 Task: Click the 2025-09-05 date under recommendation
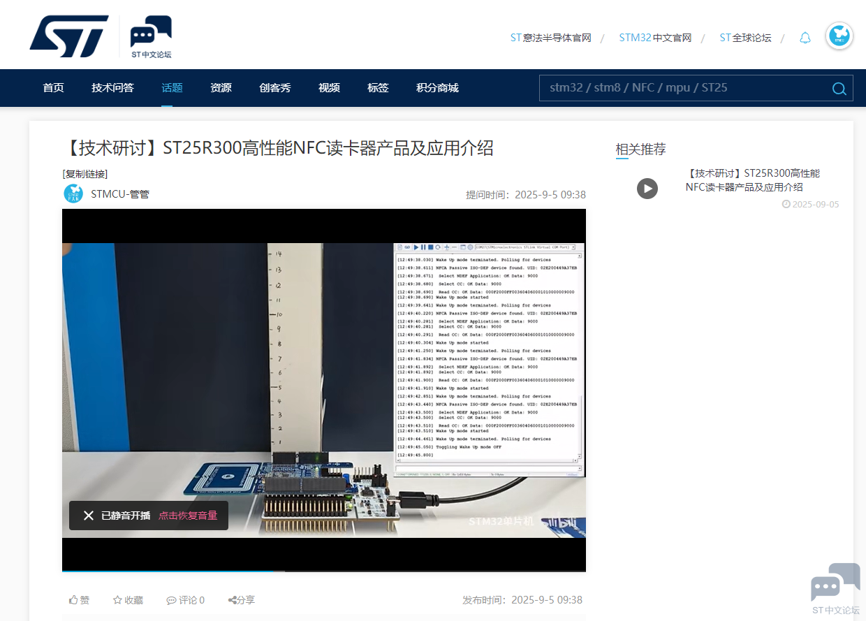tap(811, 205)
